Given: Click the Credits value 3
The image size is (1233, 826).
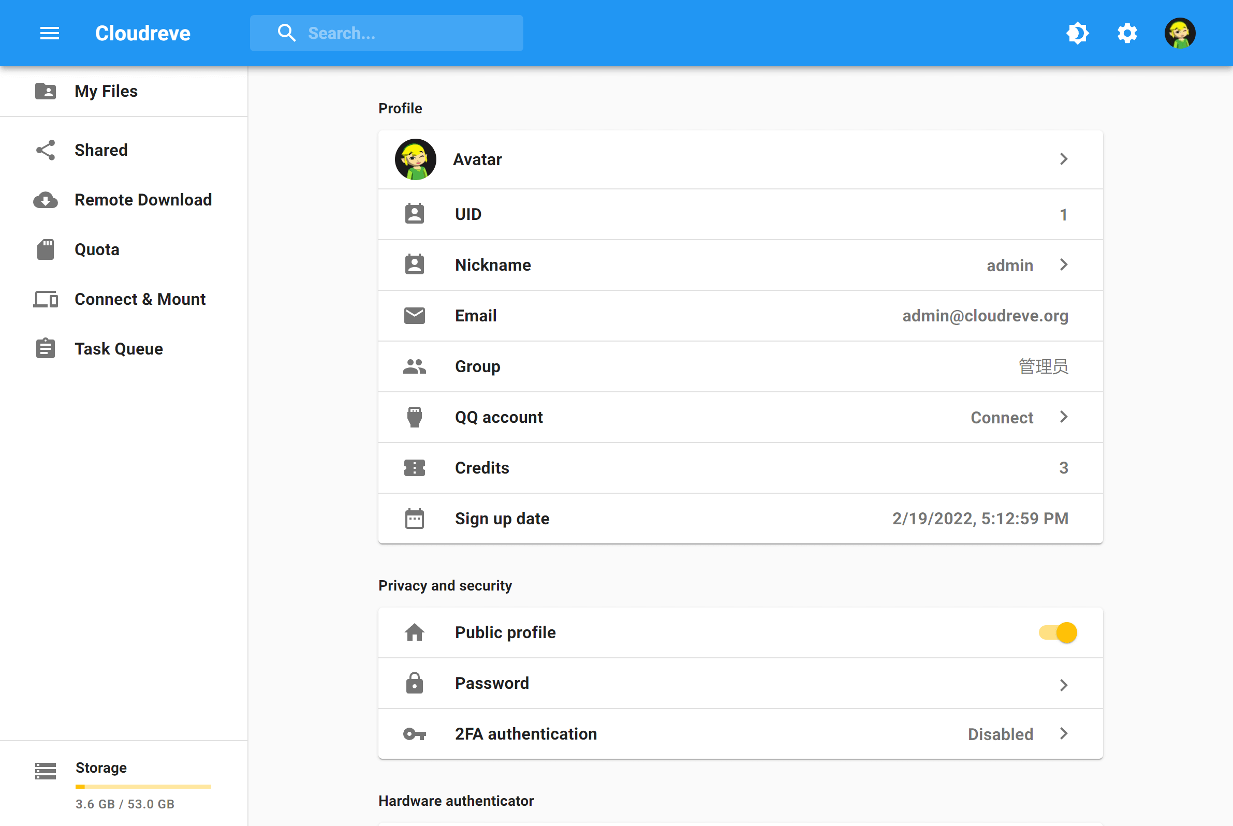Looking at the screenshot, I should (1064, 468).
